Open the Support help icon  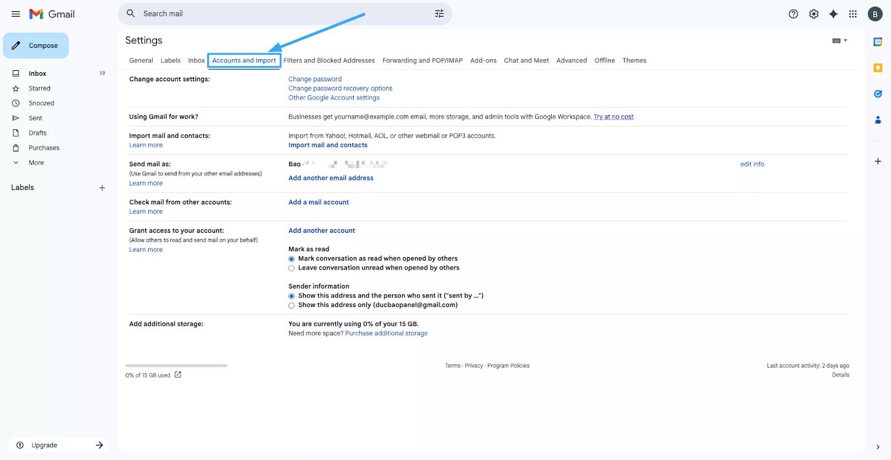coord(794,14)
